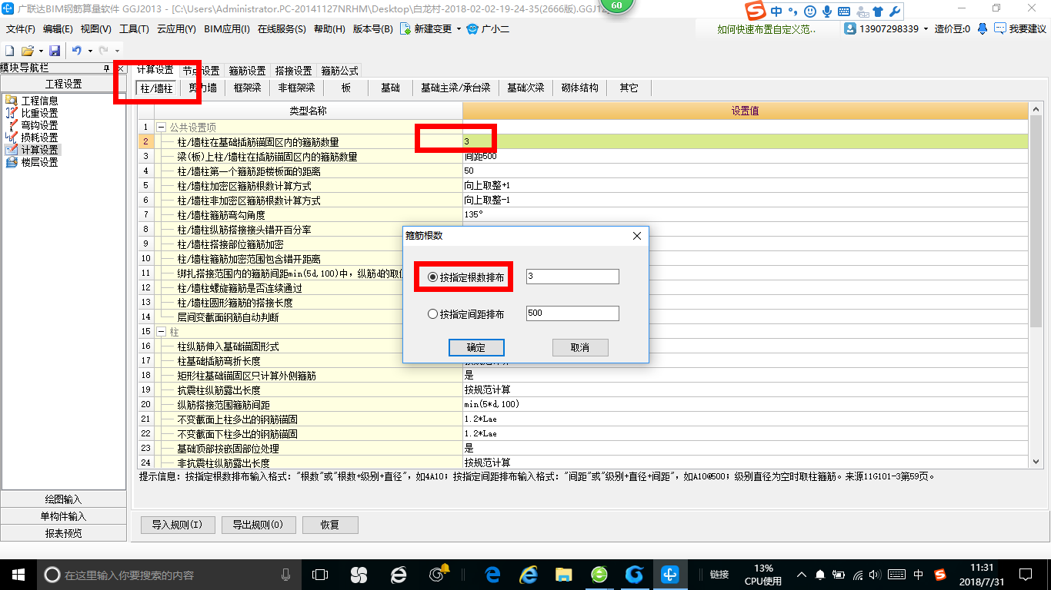Open the 编辑(E) menu

tap(58, 29)
